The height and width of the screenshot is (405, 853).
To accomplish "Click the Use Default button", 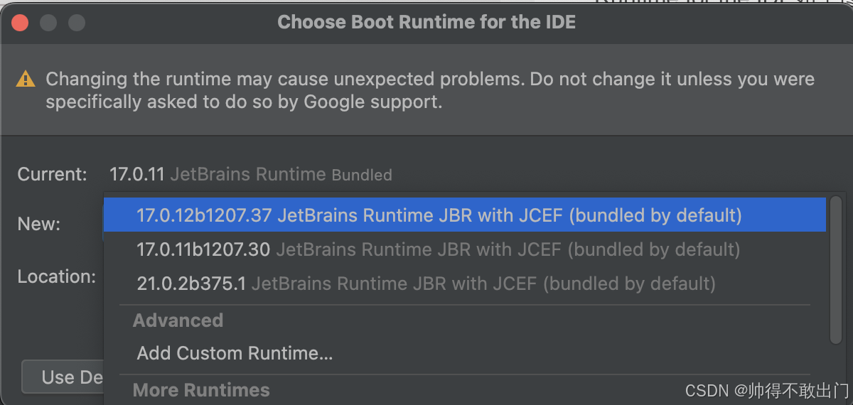I will (x=63, y=377).
